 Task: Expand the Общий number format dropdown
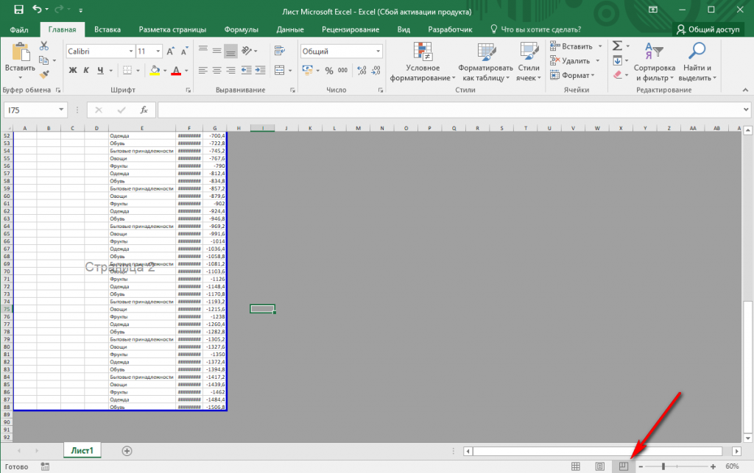378,51
